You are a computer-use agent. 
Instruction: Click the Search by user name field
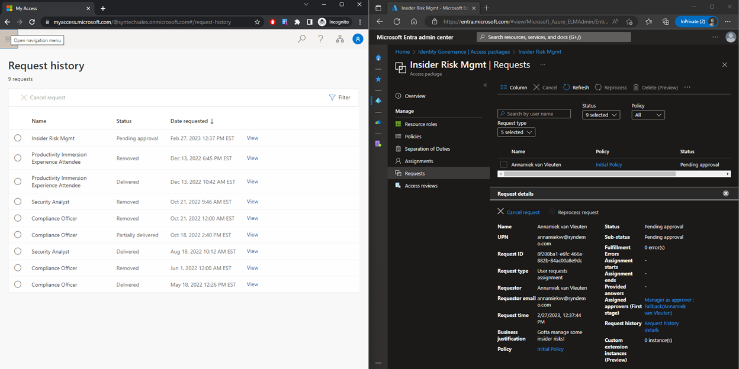[534, 114]
